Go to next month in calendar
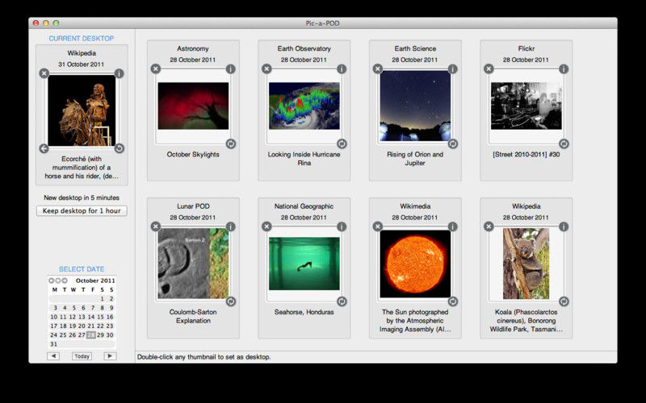646x403 pixels. tap(110, 356)
